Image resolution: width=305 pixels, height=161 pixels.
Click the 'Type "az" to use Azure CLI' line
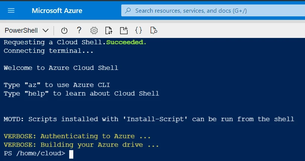(x=57, y=85)
